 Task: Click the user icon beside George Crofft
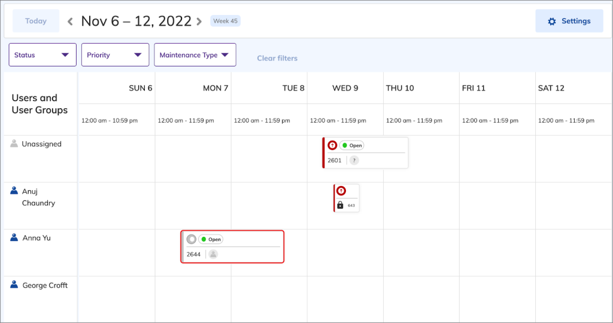point(14,285)
